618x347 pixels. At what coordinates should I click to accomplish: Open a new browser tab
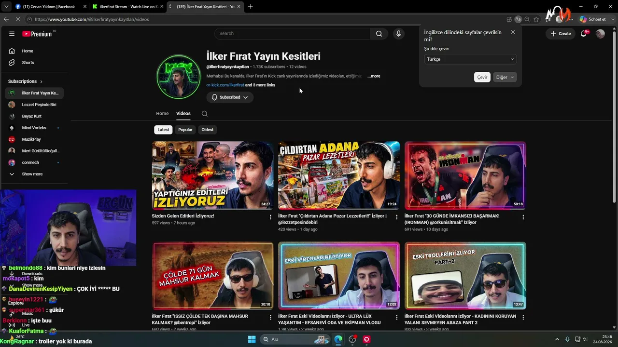[250, 7]
